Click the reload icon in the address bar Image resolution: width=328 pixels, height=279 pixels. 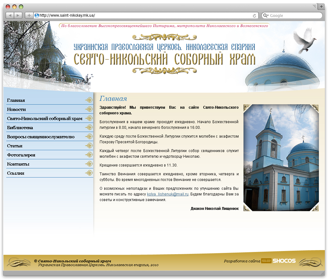[x=254, y=15]
